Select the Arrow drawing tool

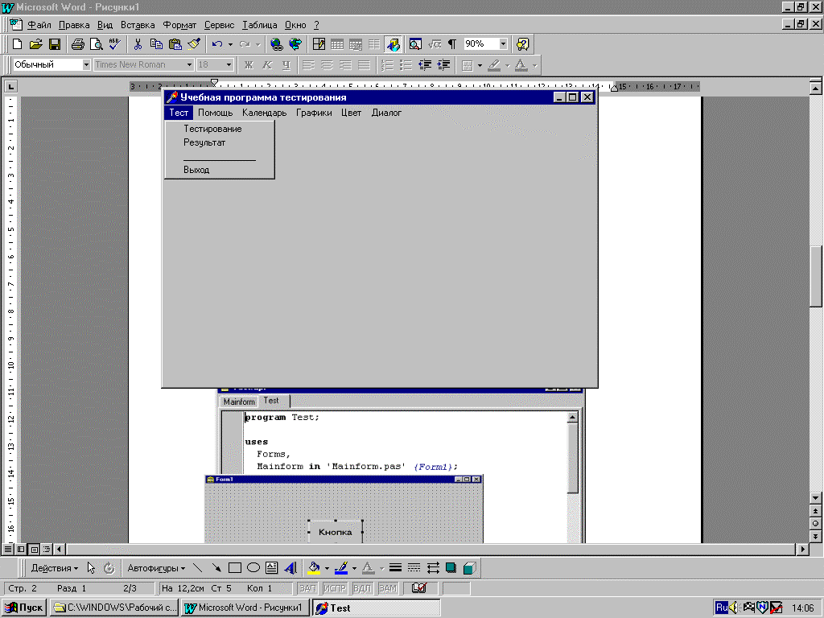coord(216,568)
